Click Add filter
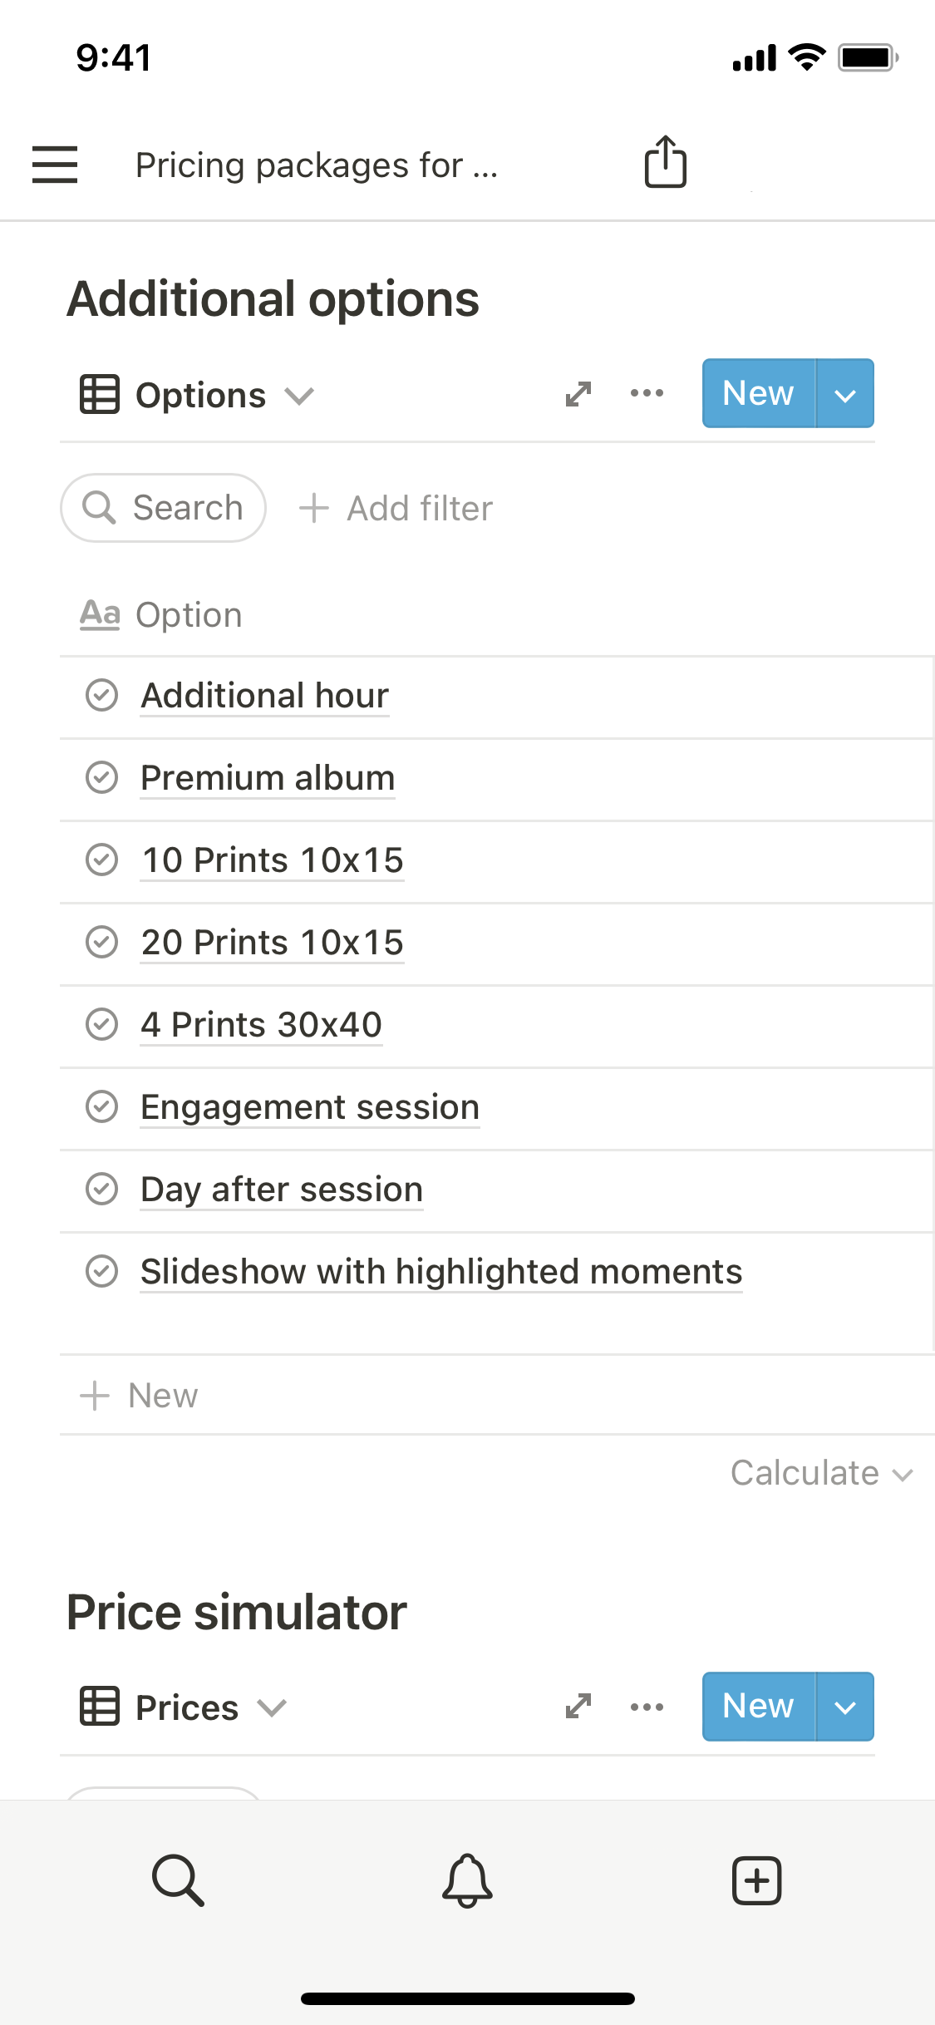Viewport: 935px width, 2025px height. tap(396, 508)
